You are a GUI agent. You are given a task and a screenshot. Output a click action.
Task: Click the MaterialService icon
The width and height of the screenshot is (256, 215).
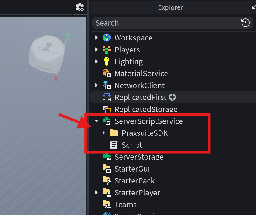(107, 74)
